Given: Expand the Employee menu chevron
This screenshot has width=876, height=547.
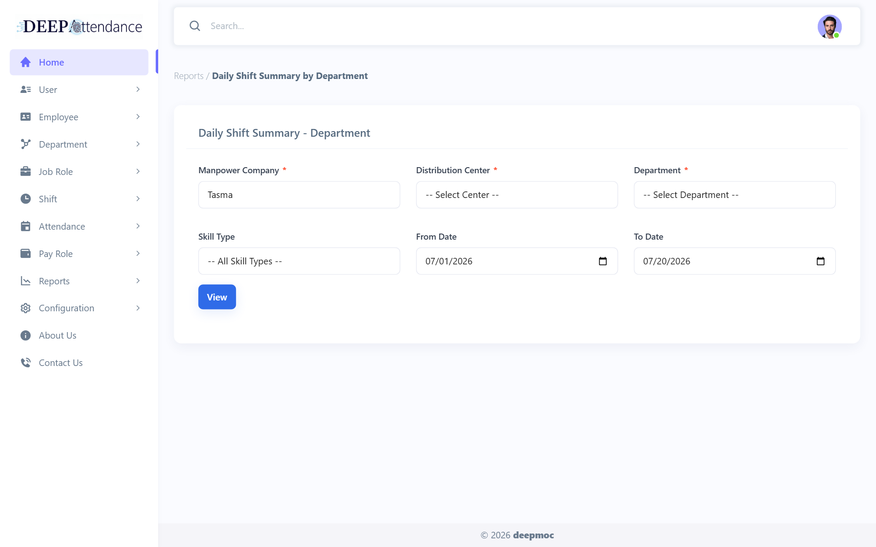Looking at the screenshot, I should (x=138, y=117).
